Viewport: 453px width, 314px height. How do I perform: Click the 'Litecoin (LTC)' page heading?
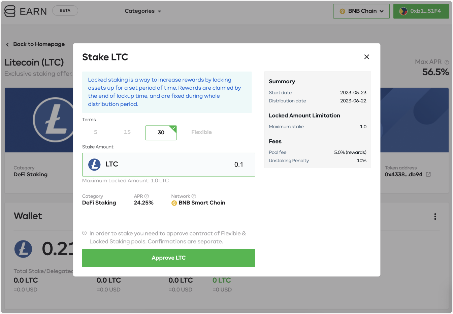pos(34,62)
